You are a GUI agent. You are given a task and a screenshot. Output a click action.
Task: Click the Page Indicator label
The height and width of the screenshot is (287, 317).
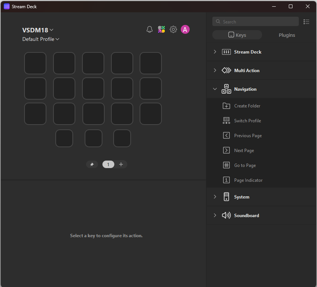pyautogui.click(x=248, y=180)
